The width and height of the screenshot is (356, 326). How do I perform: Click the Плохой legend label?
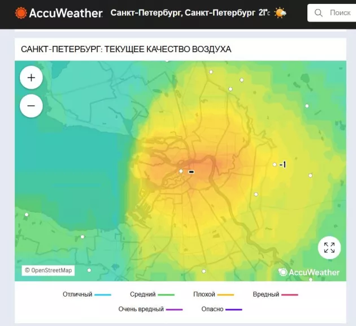(204, 294)
